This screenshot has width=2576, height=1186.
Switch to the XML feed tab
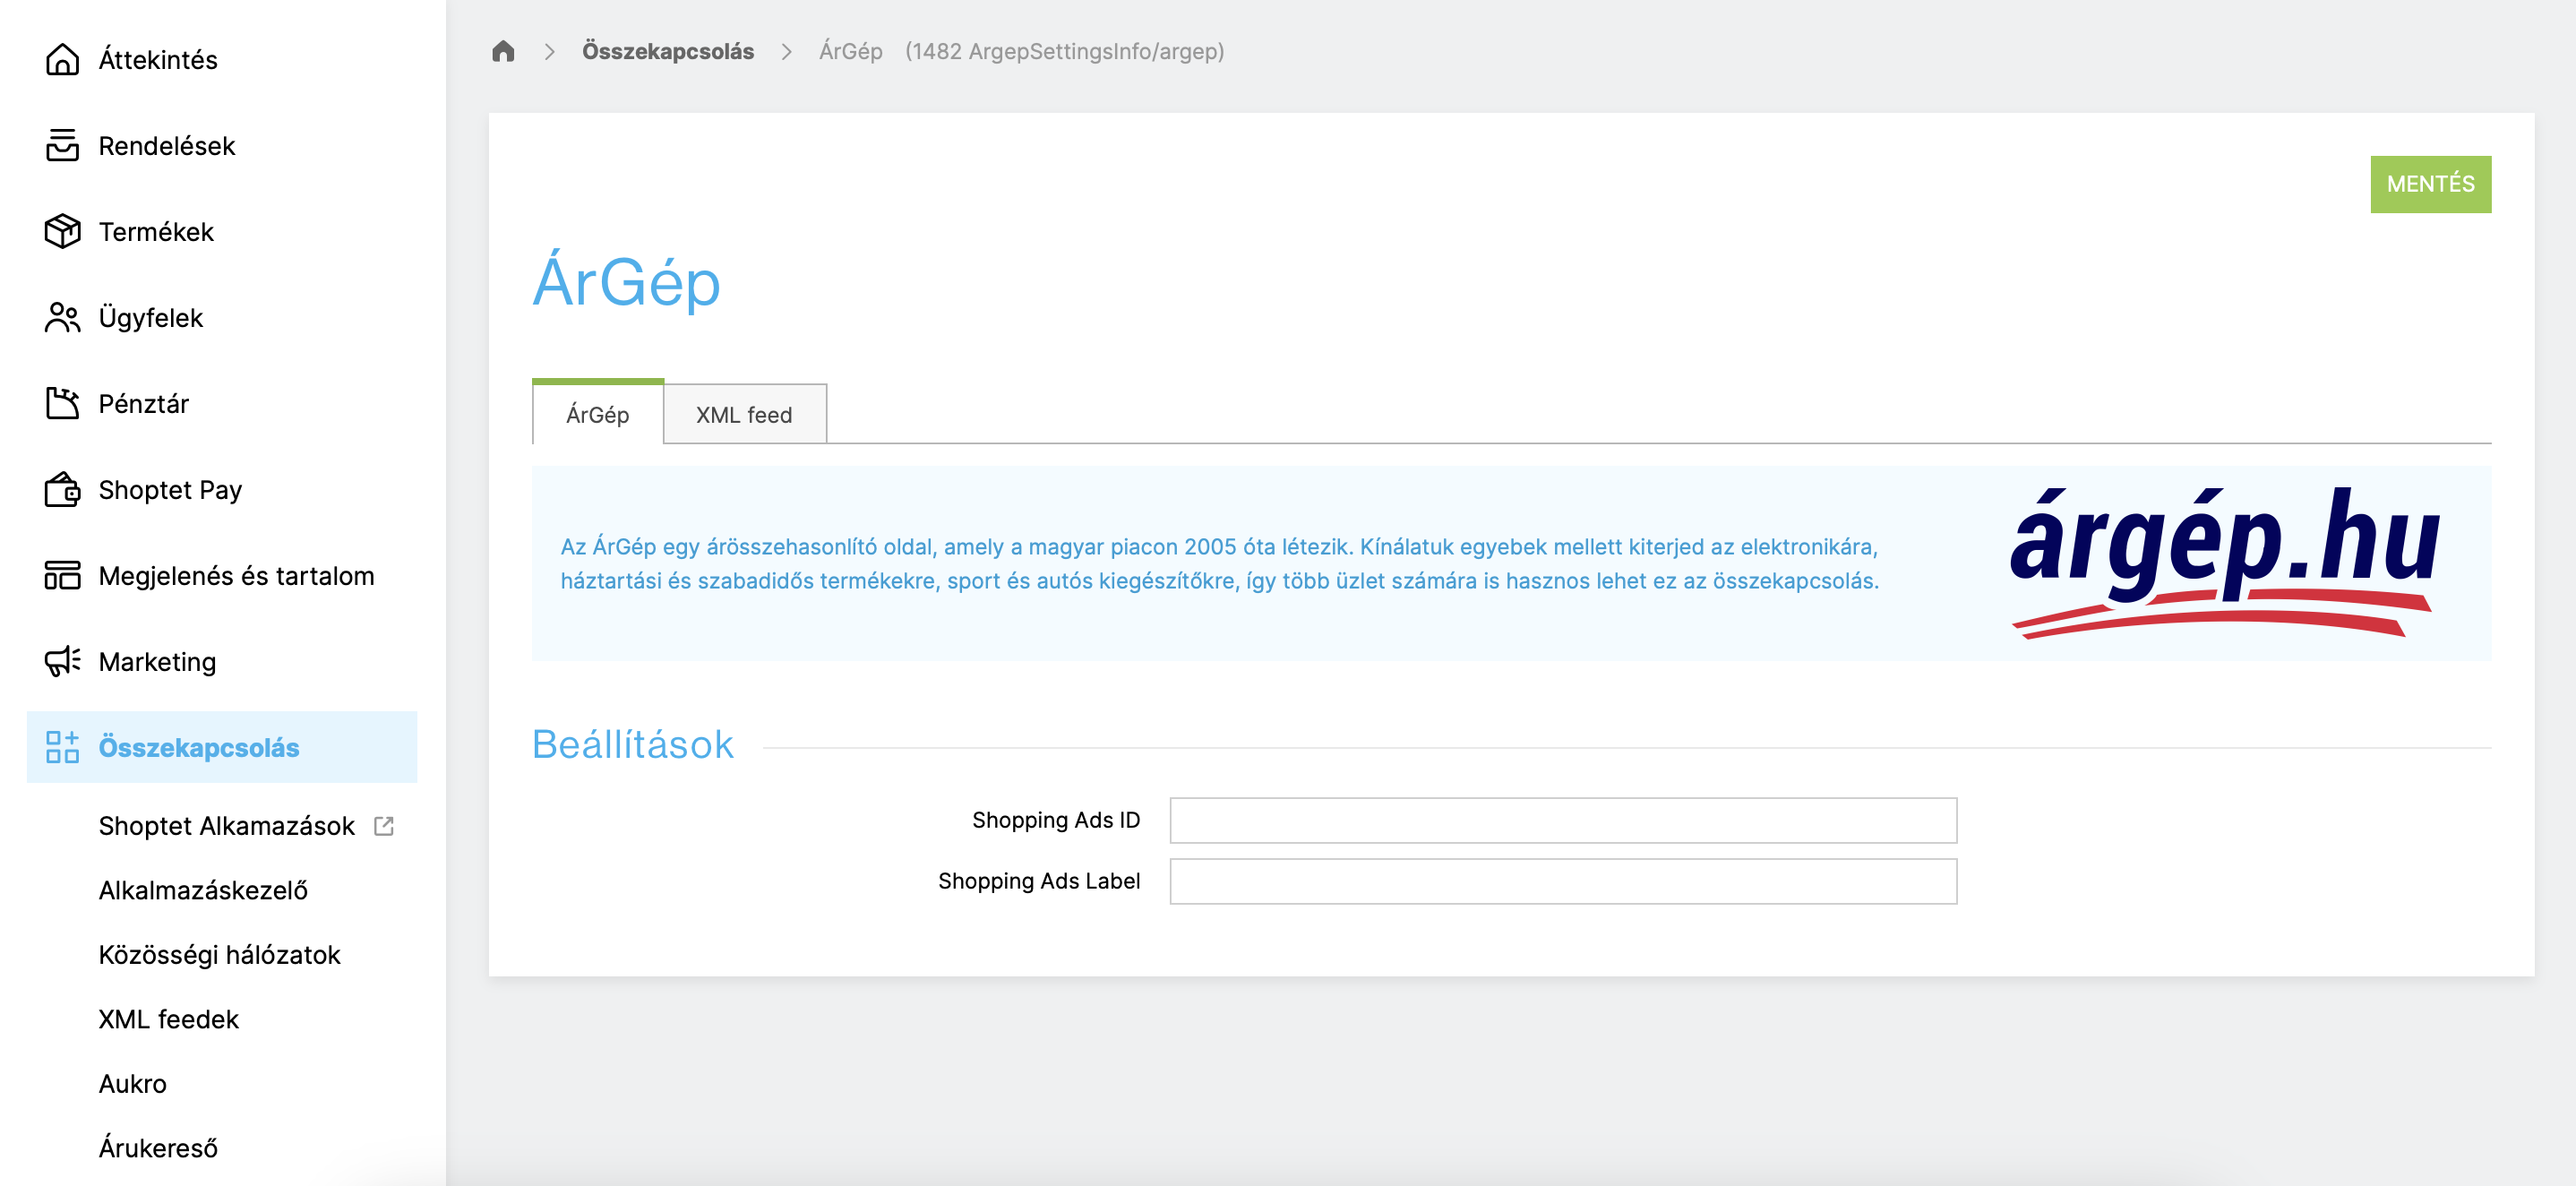click(x=745, y=414)
